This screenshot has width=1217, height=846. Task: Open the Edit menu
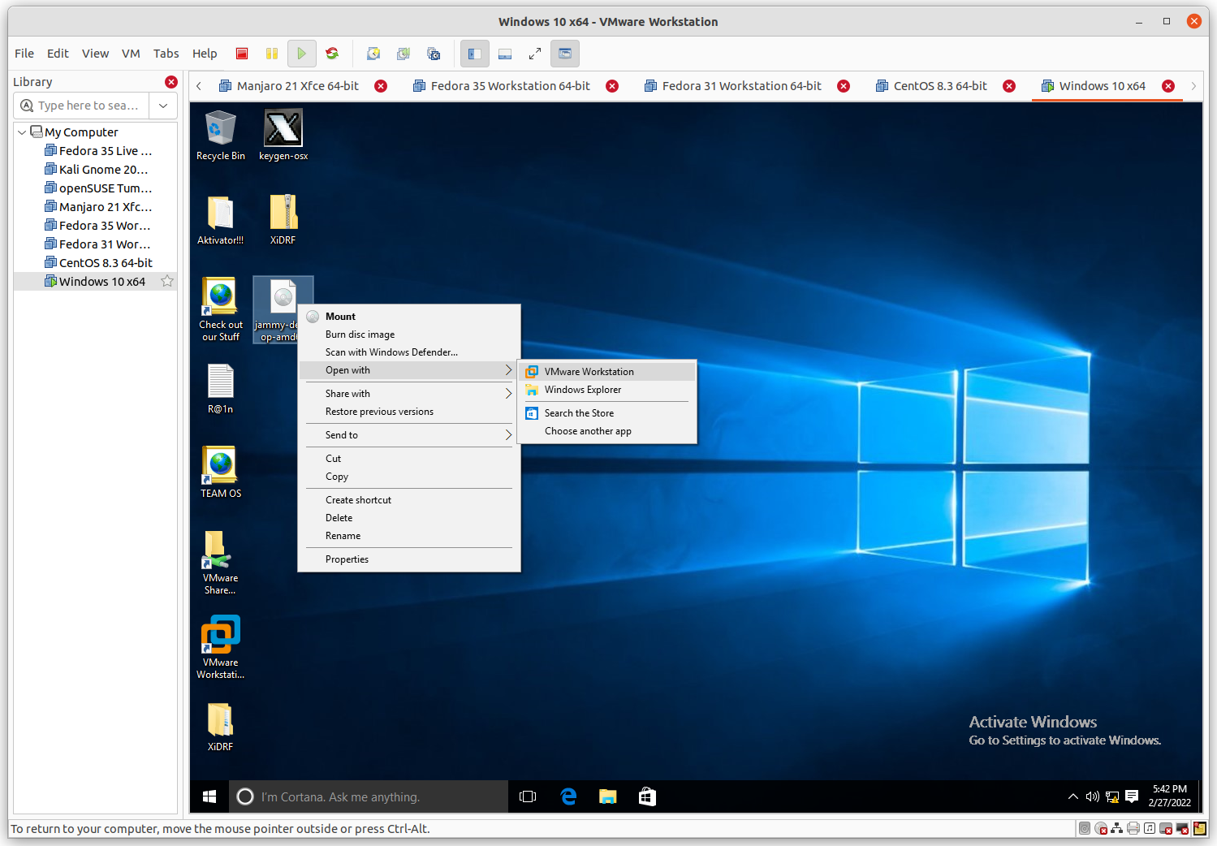click(58, 54)
